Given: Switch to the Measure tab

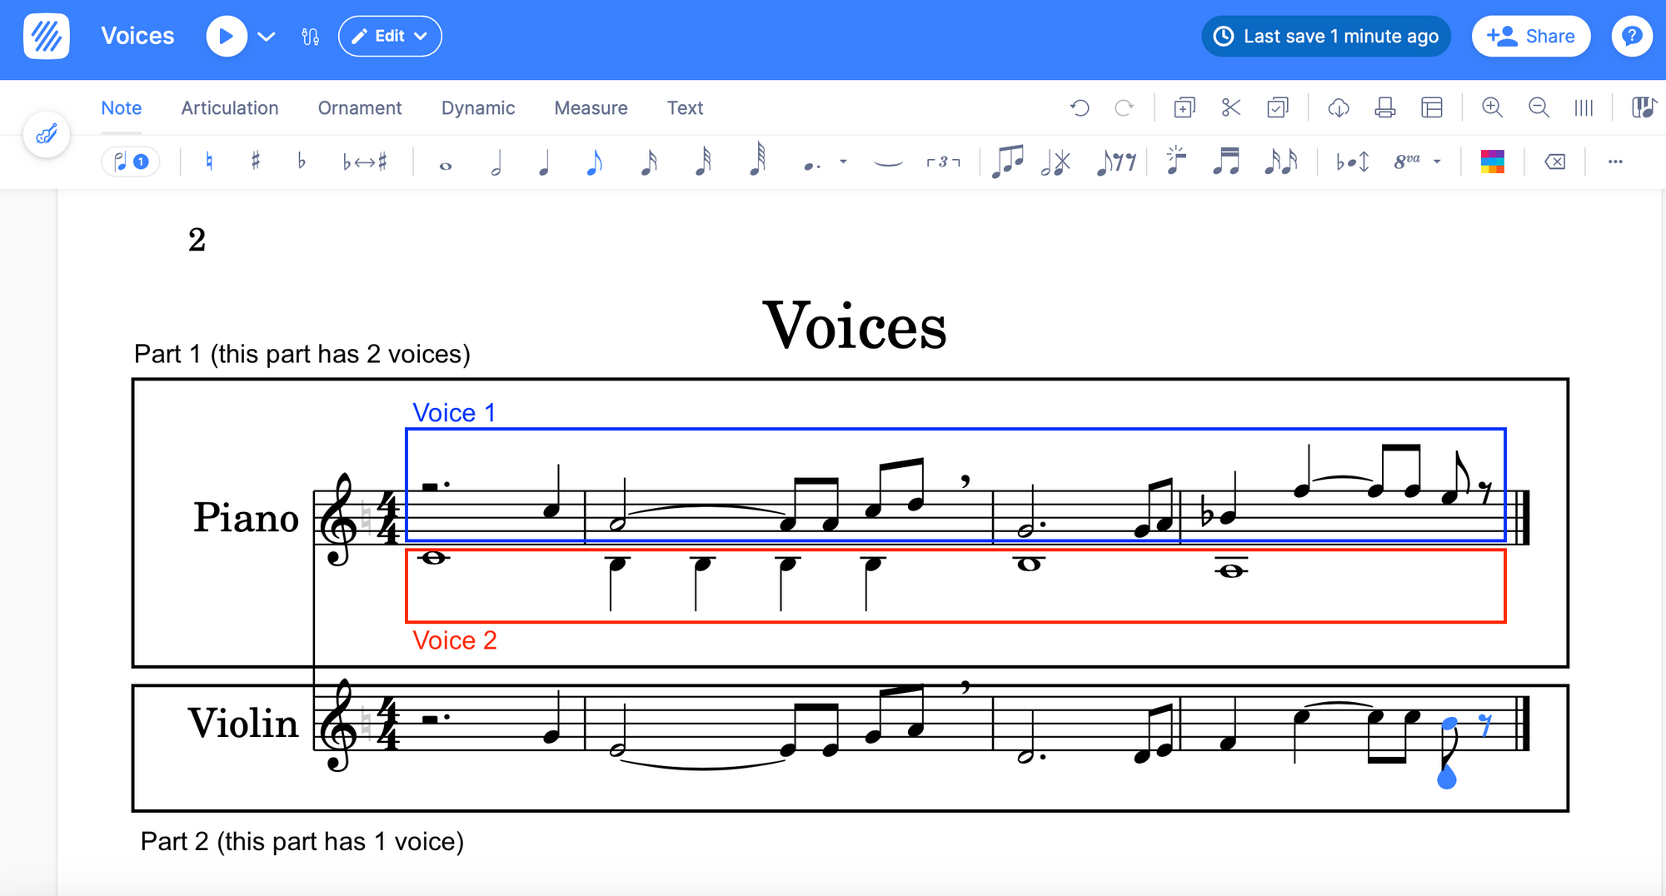Looking at the screenshot, I should pyautogui.click(x=591, y=108).
